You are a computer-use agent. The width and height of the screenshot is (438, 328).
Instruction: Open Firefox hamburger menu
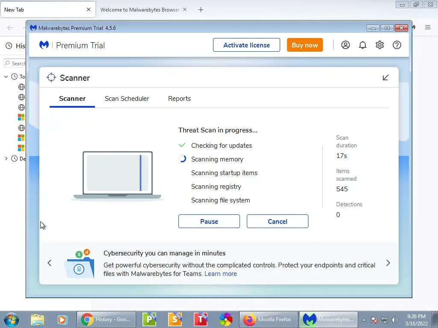point(428,27)
